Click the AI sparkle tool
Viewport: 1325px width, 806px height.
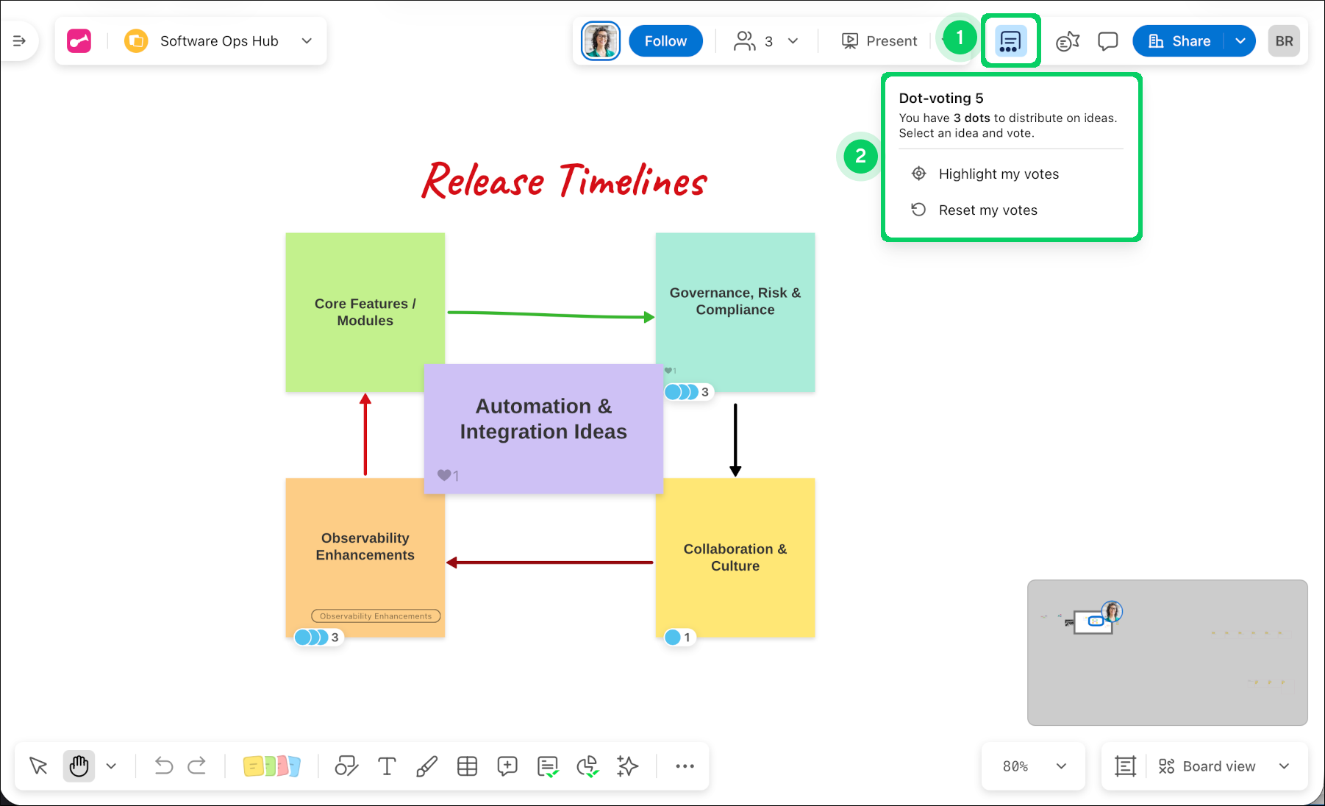(627, 766)
